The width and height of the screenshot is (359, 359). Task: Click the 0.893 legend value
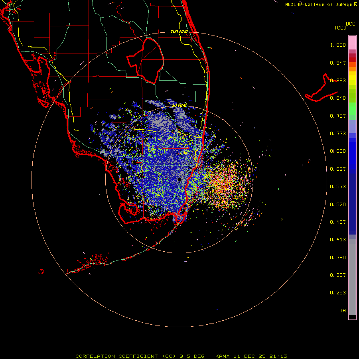(338, 80)
